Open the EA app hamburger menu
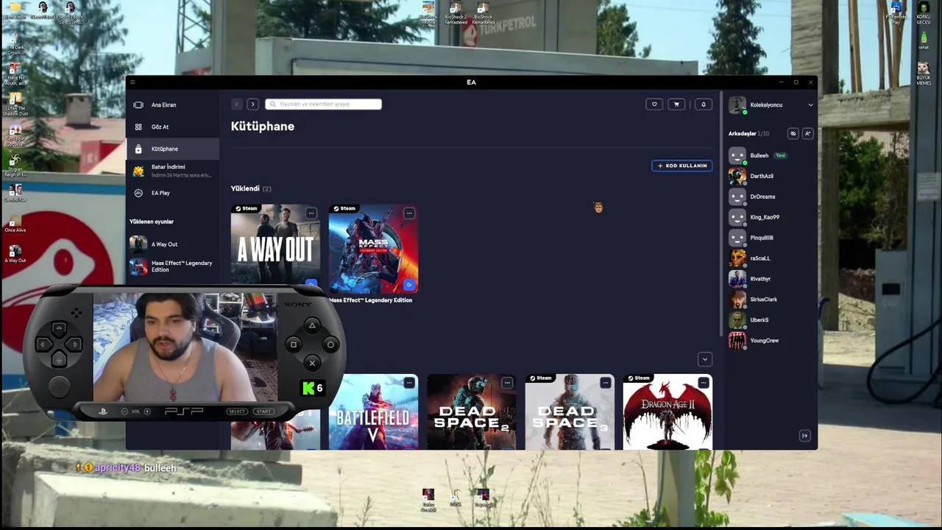 pos(132,82)
